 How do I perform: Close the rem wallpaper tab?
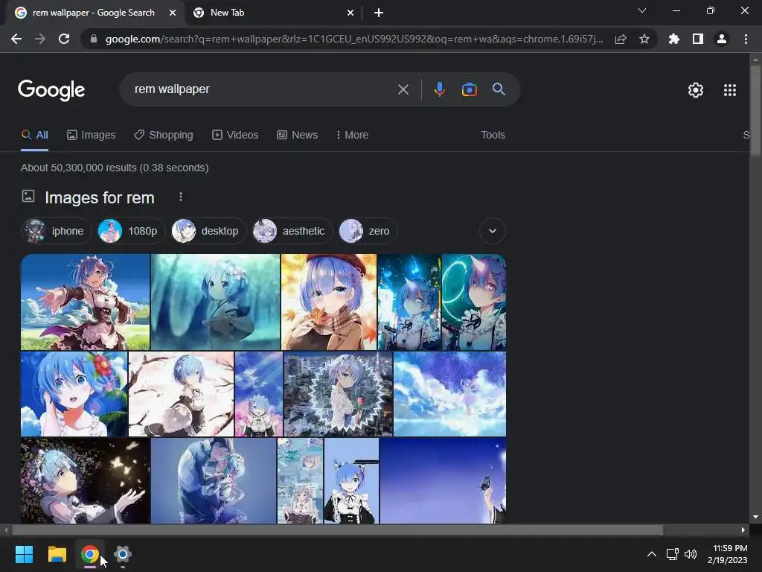[173, 13]
